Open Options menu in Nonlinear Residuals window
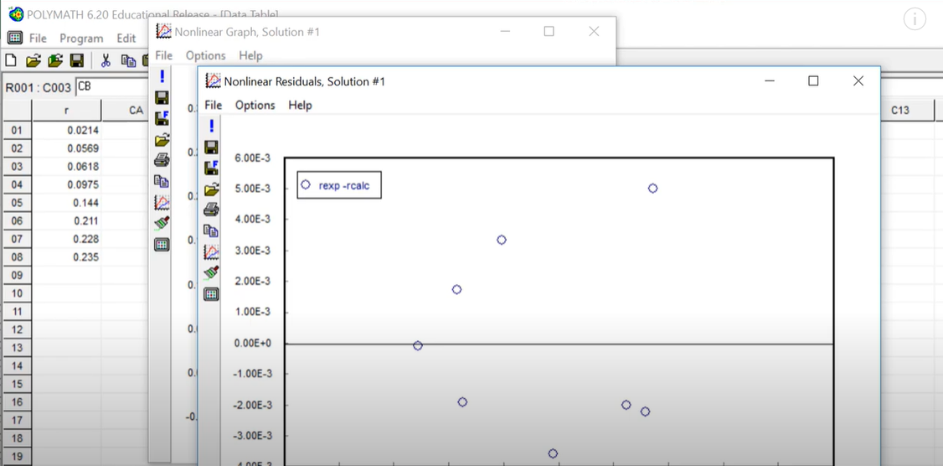 tap(255, 105)
